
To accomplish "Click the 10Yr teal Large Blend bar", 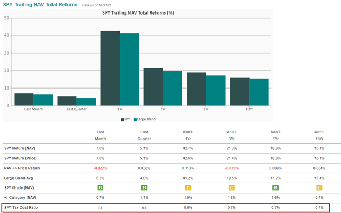I will coord(259,92).
